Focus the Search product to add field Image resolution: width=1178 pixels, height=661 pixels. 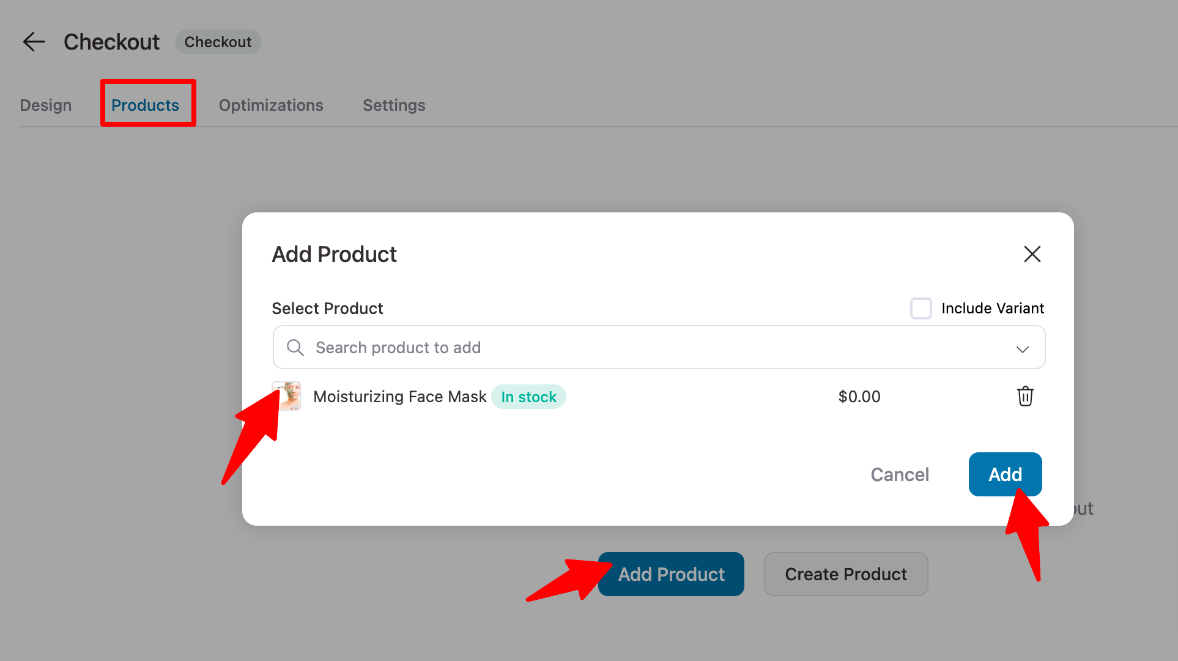[659, 347]
